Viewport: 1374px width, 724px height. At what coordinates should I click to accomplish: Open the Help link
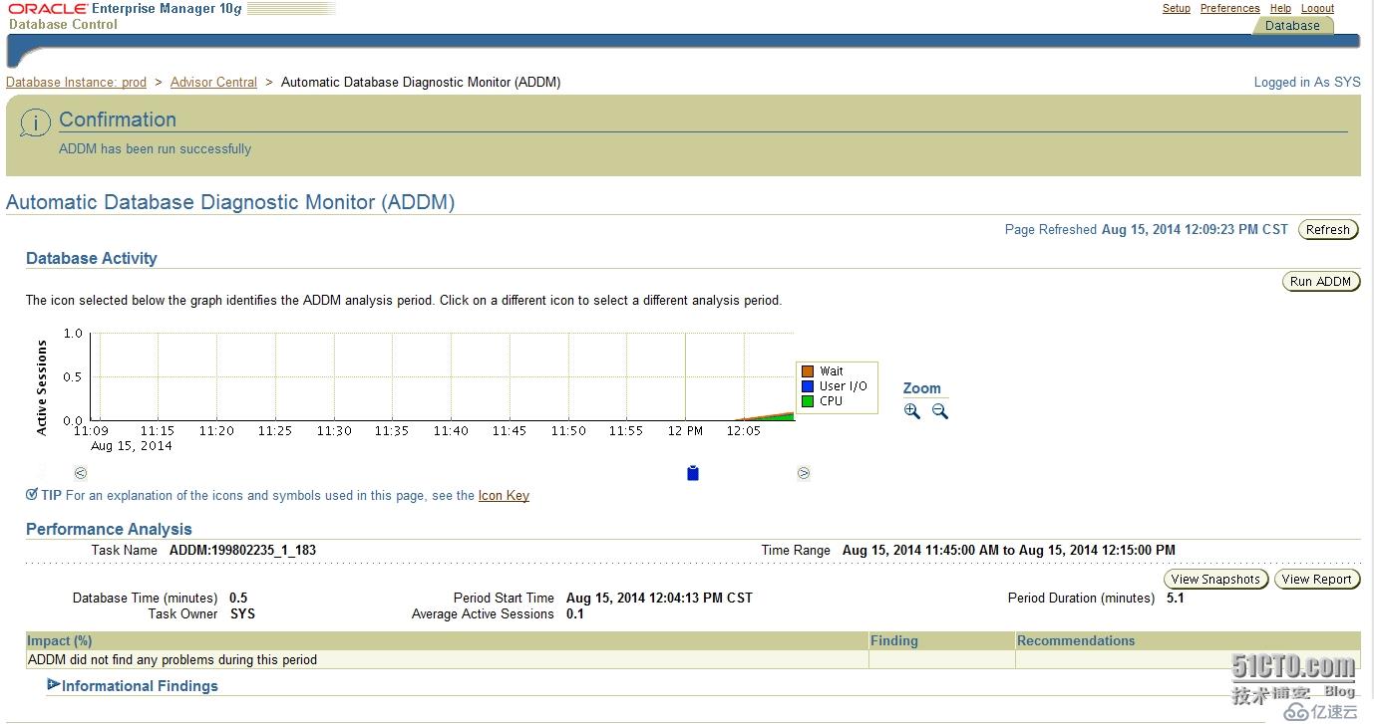(x=1280, y=8)
